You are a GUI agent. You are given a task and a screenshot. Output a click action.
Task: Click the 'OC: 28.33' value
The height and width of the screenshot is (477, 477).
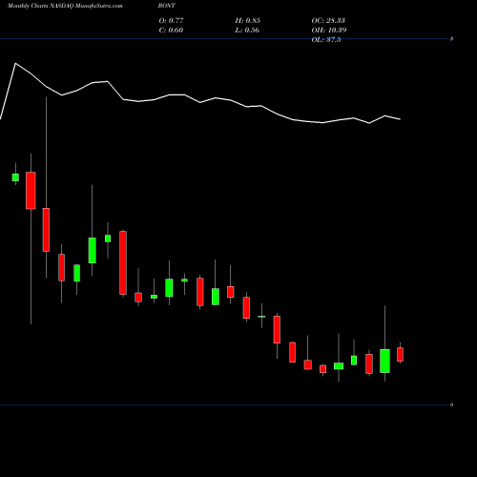pyautogui.click(x=328, y=21)
